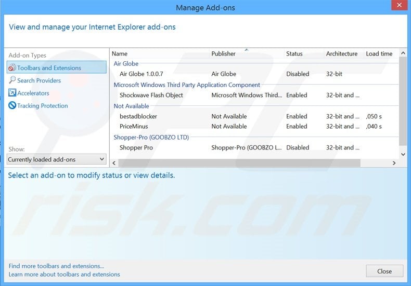Sort list by Publisher column header

(223, 53)
